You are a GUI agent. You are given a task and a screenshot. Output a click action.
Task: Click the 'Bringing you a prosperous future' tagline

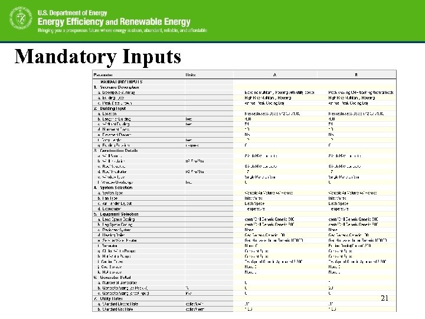click(122, 30)
